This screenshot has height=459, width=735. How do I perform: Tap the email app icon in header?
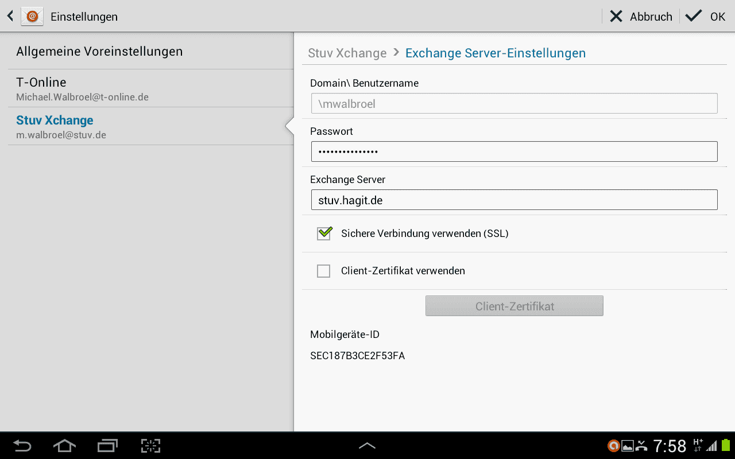pos(32,16)
